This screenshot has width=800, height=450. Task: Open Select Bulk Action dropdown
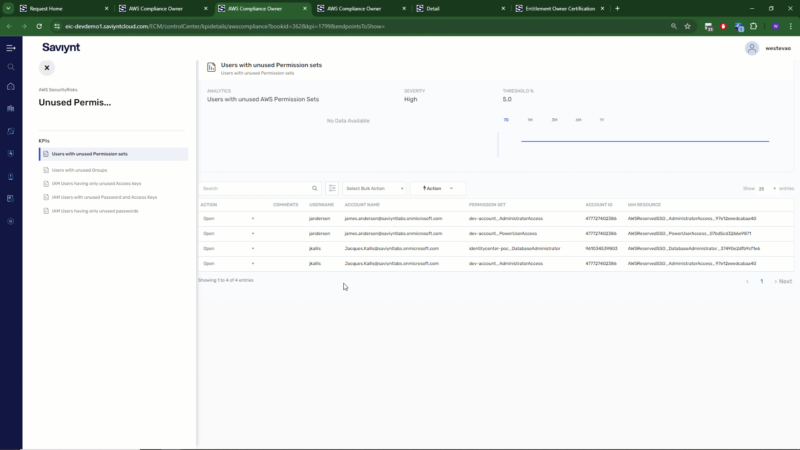click(374, 188)
